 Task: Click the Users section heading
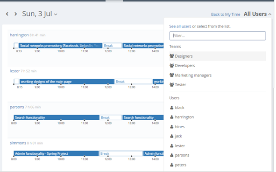pyautogui.click(x=174, y=98)
